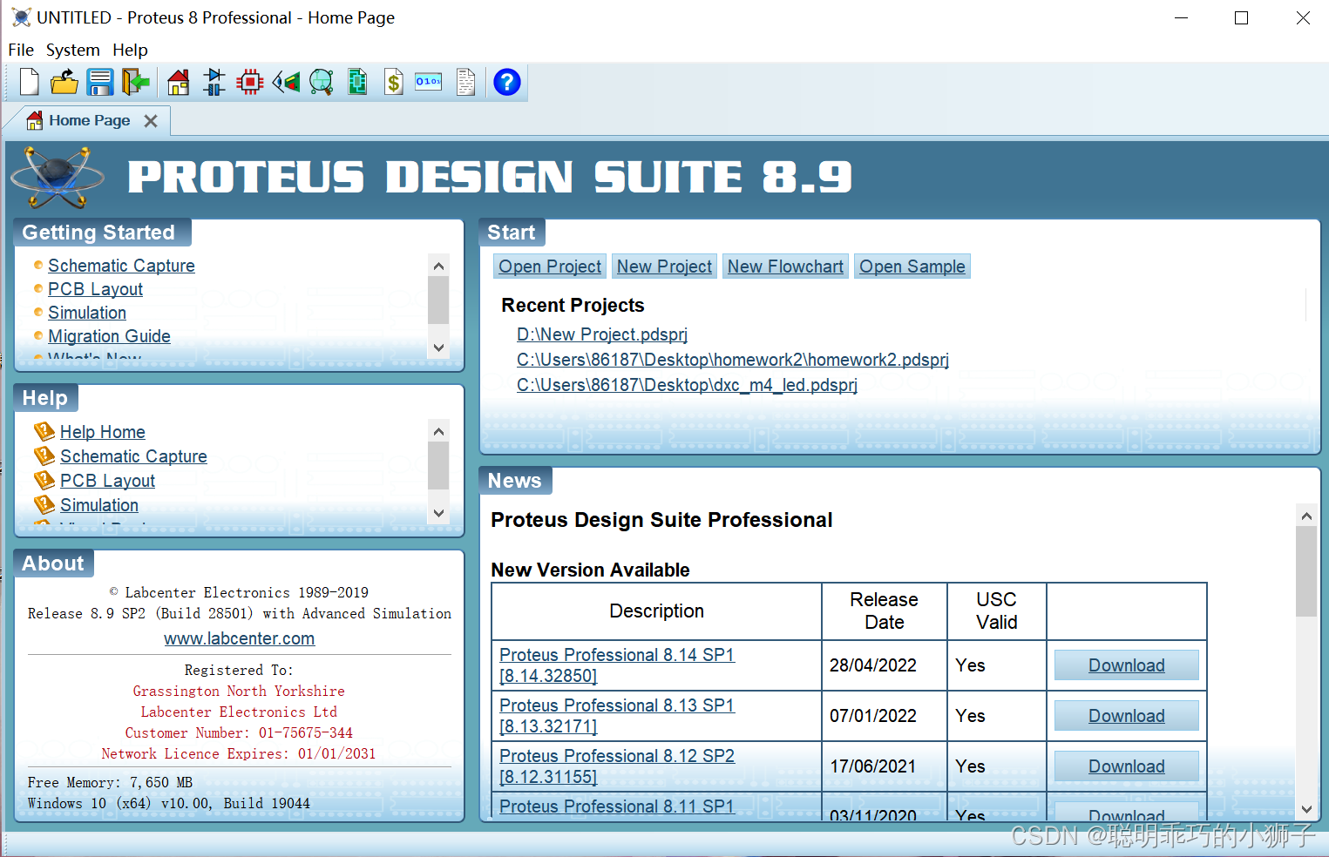Close the Home Page tab
Viewport: 1329px width, 857px height.
click(x=151, y=121)
